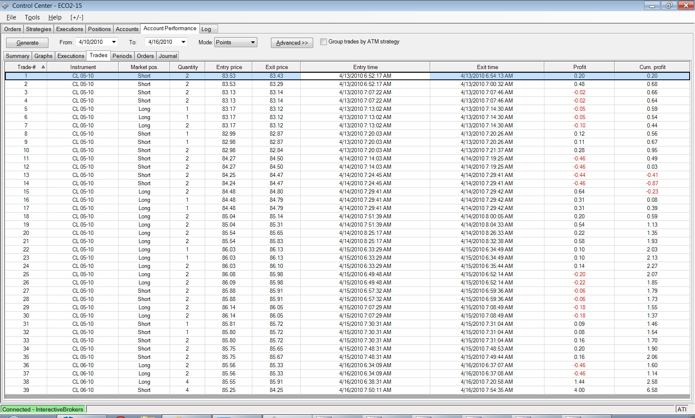Click cumulative profit value 6.58
This screenshot has height=418, width=695.
(x=652, y=390)
